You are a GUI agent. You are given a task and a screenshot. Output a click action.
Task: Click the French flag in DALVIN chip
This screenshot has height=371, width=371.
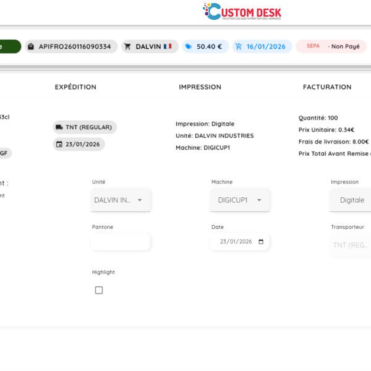point(168,46)
